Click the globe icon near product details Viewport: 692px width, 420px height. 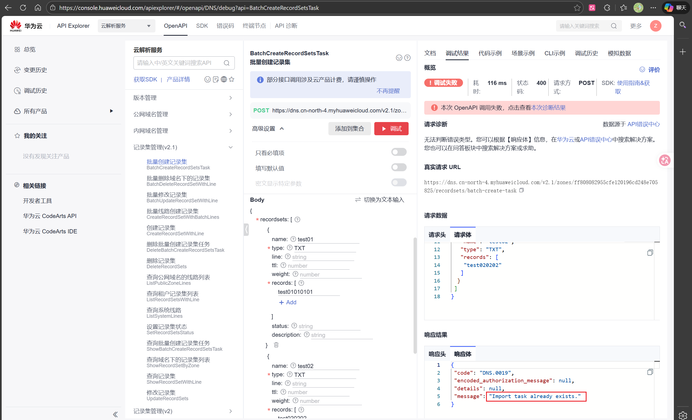coord(224,79)
